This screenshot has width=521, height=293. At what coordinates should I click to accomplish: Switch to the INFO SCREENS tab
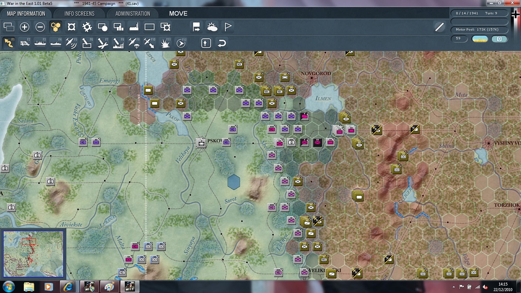pyautogui.click(x=79, y=14)
